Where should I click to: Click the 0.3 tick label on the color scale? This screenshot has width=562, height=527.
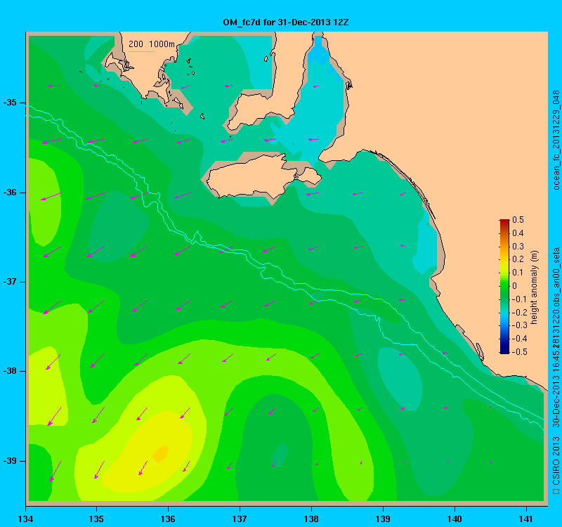tap(518, 247)
